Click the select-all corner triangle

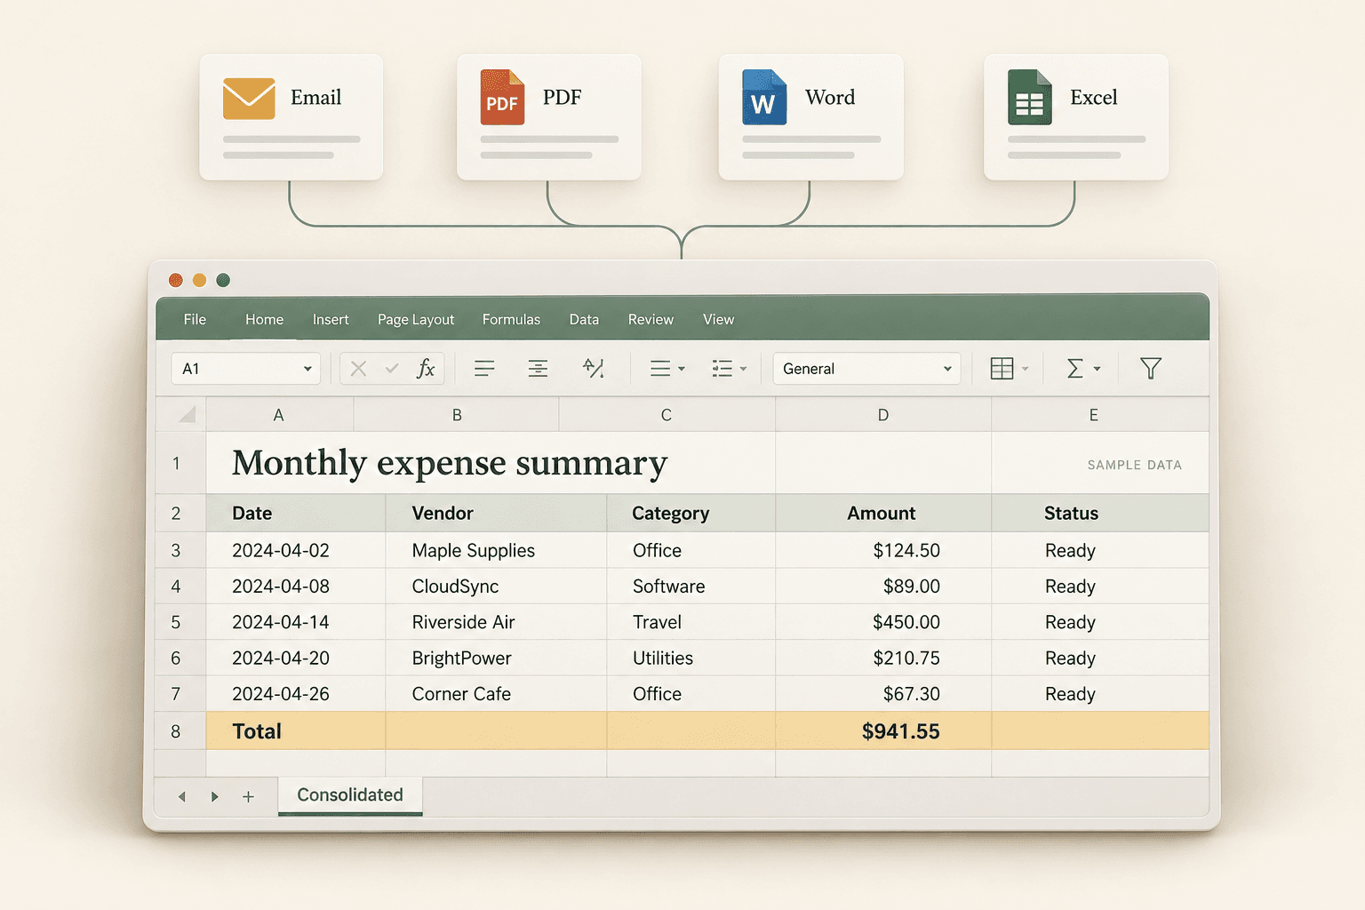[187, 415]
